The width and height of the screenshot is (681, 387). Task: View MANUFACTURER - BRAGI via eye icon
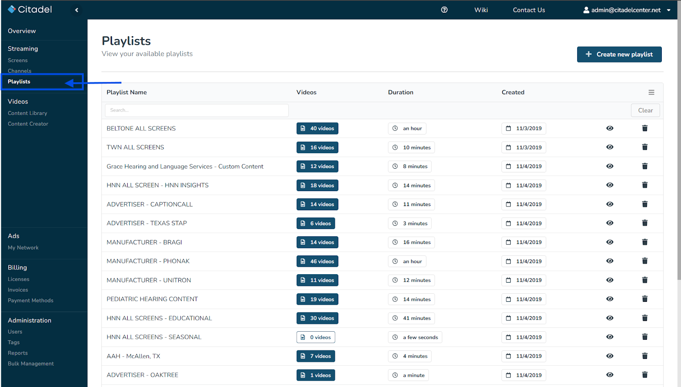click(x=610, y=242)
